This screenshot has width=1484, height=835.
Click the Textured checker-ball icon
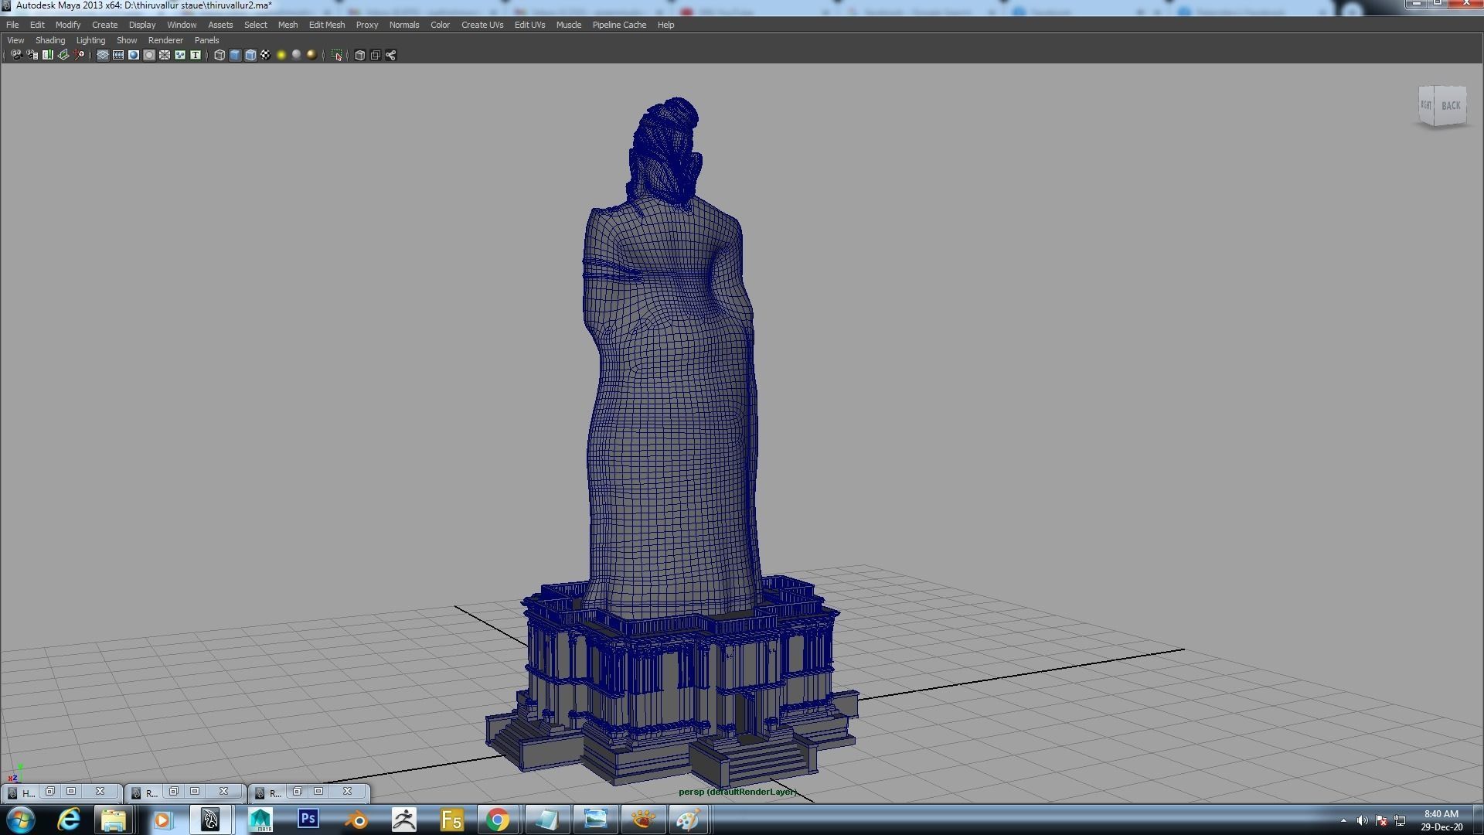tap(266, 55)
